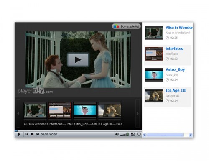Click the Buy extplaylist button
Image resolution: width=209 pixels, height=161 pixels.
(x=126, y=26)
